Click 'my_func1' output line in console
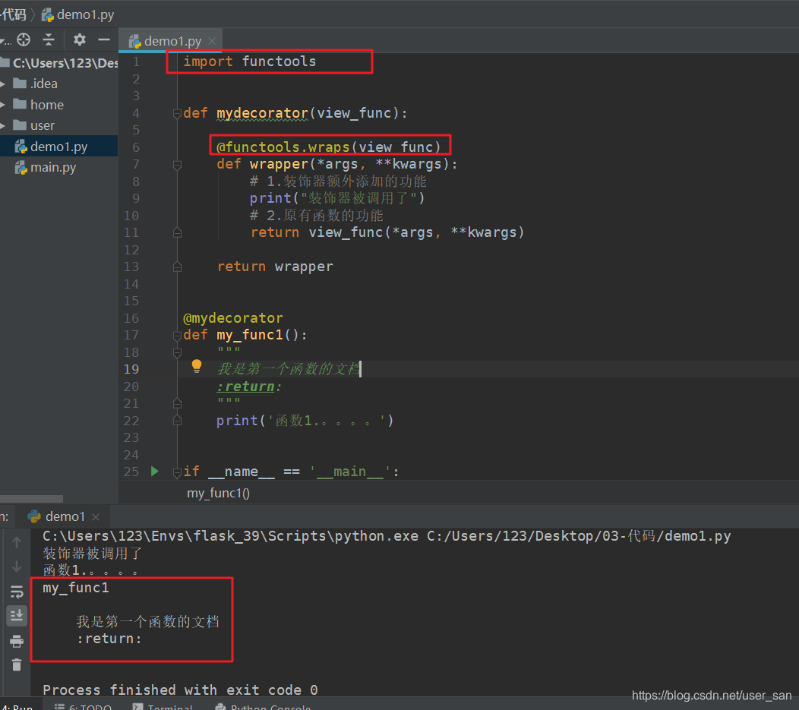799x710 pixels. [76, 588]
